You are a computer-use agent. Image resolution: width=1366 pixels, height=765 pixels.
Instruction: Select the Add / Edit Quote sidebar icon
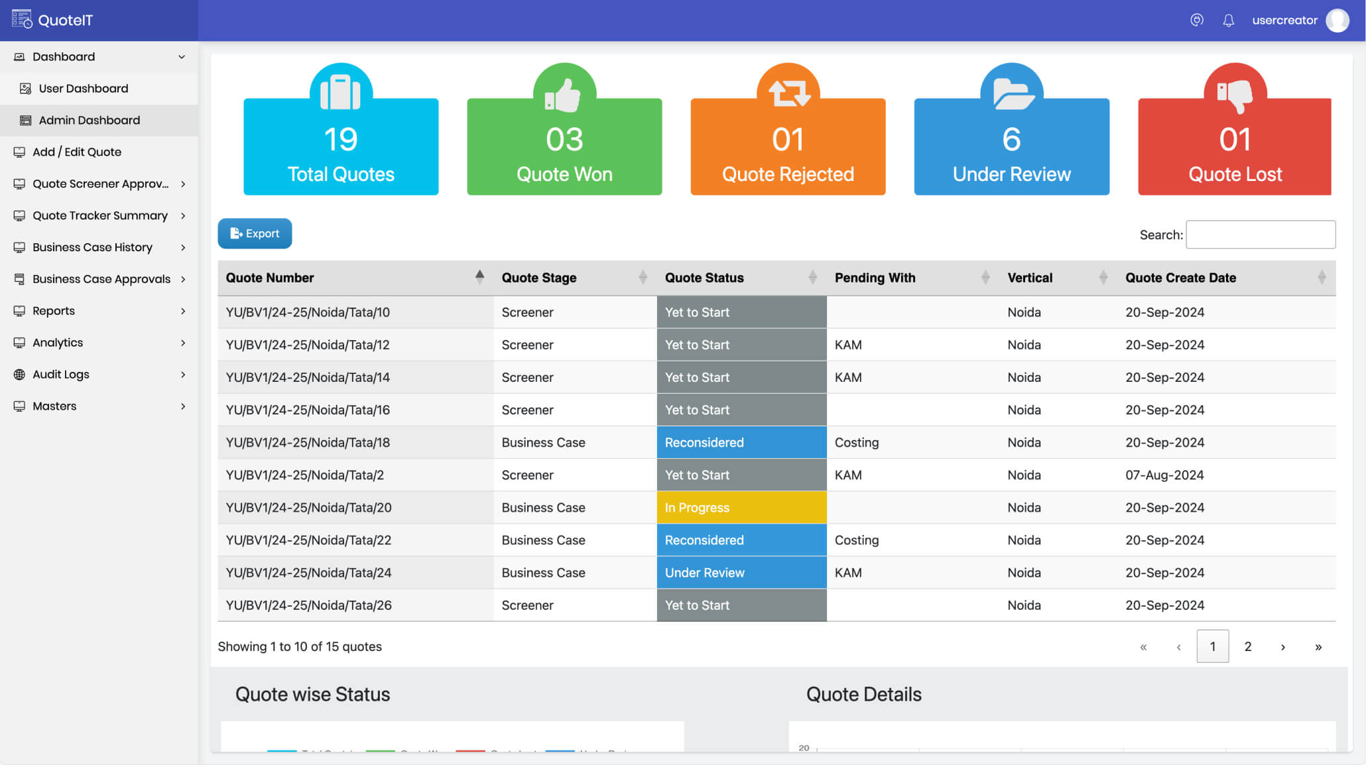tap(19, 152)
